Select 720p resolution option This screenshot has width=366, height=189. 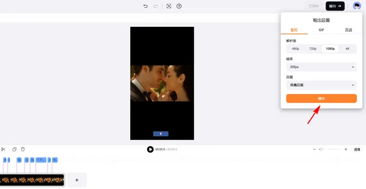[313, 49]
